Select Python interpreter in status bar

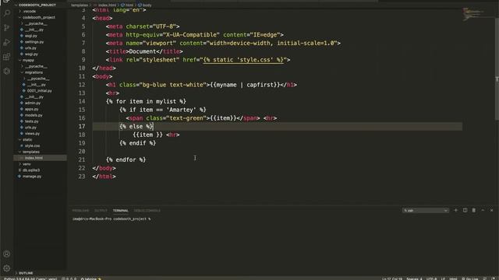tap(30, 278)
